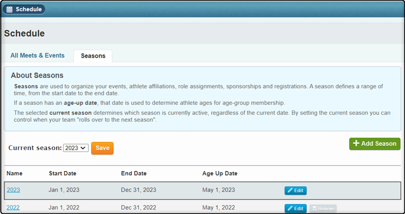Click the pencil icon on 2023 Edit button
This screenshot has width=405, height=214.
pyautogui.click(x=290, y=190)
